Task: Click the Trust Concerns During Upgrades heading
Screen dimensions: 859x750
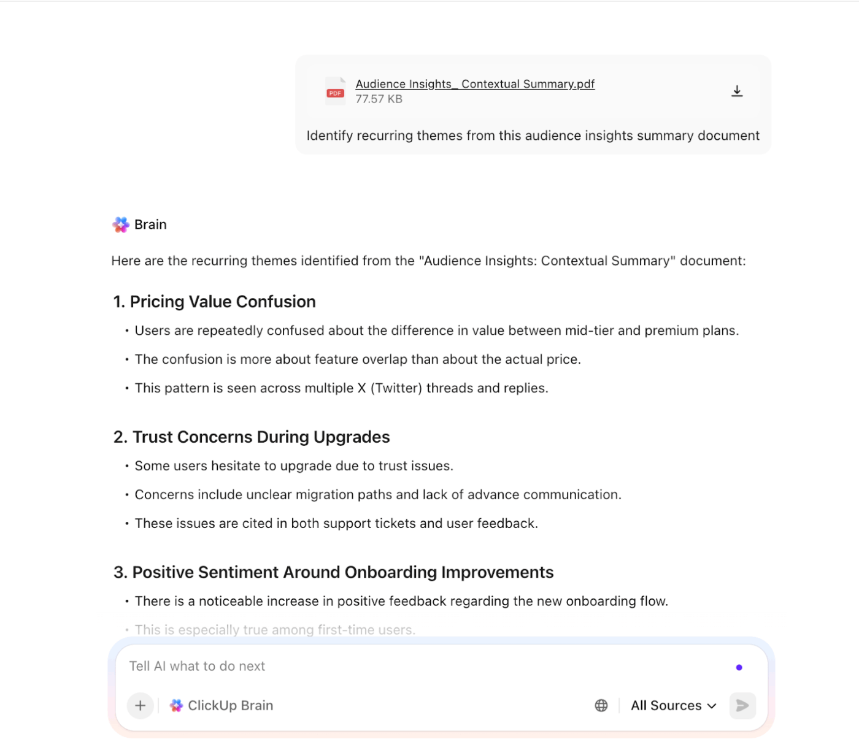Action: coord(251,437)
